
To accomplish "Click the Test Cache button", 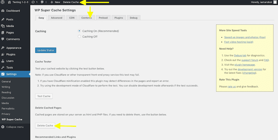I will (x=44, y=96).
